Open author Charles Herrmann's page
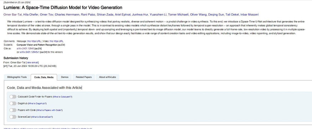 point(68,15)
